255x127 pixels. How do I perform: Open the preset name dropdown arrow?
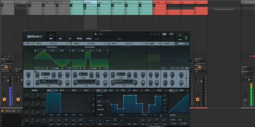[x=151, y=34]
